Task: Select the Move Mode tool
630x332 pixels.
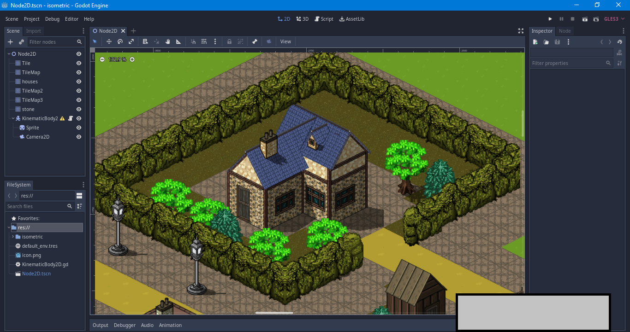Action: coord(109,41)
